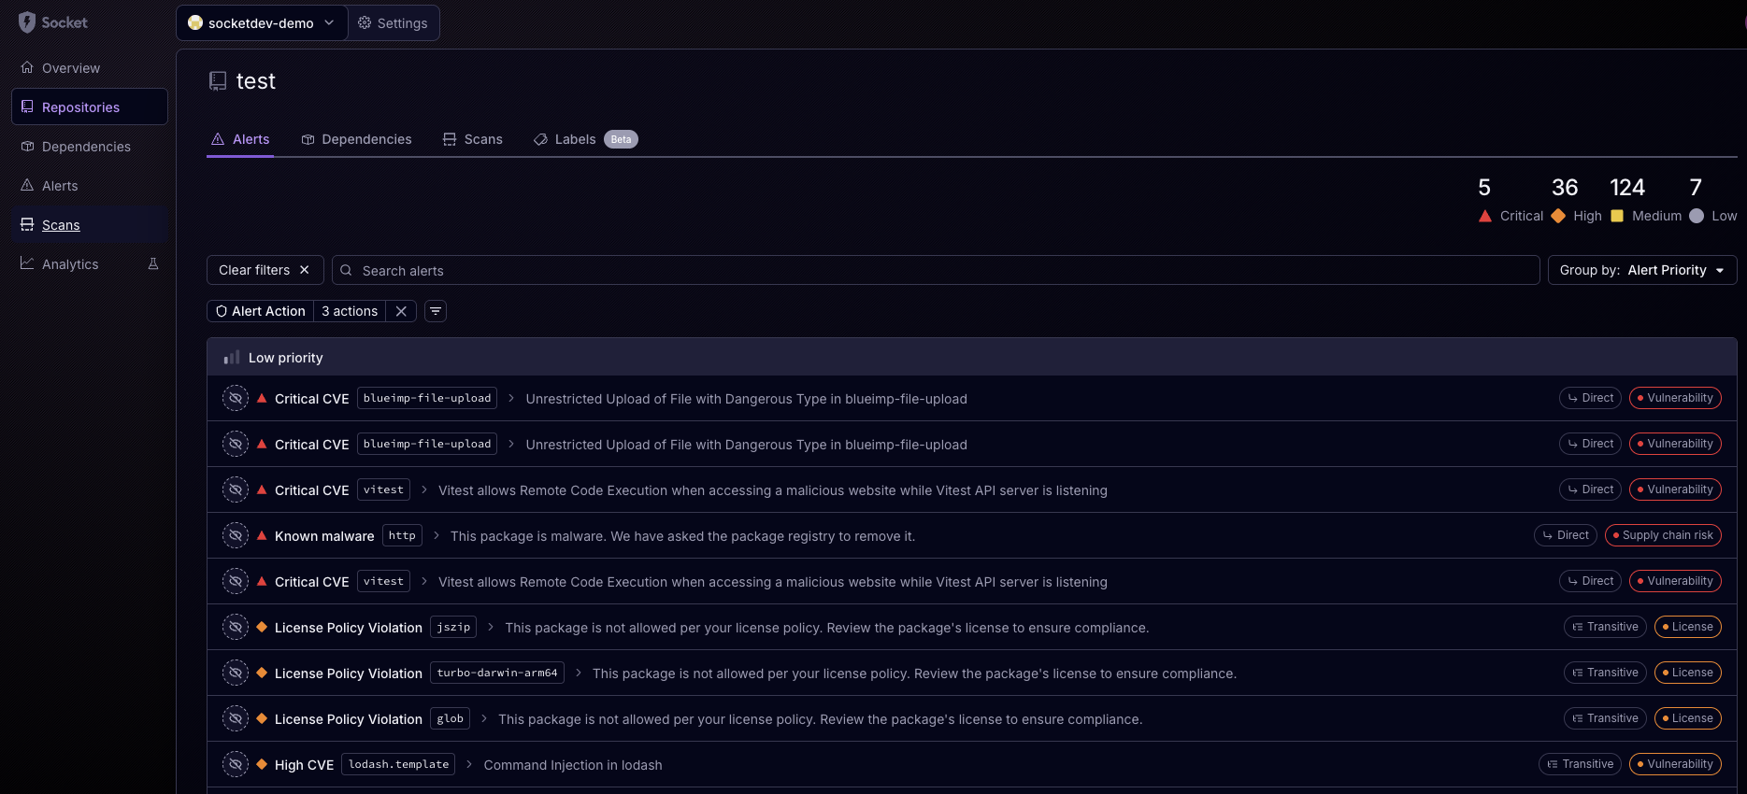Focus the Search alerts field
This screenshot has height=794, width=1747.
point(936,270)
